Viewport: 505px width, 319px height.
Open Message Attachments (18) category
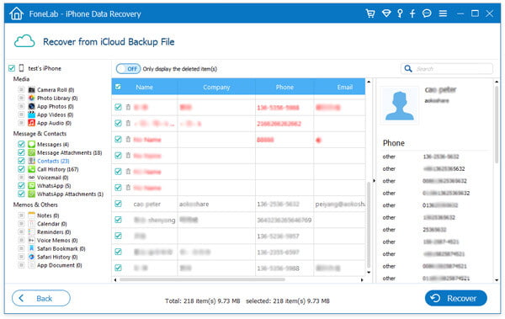point(70,152)
